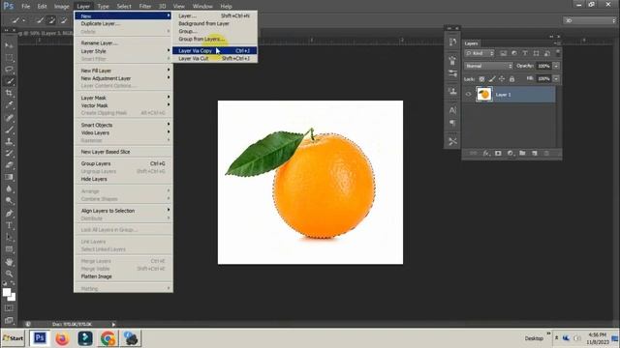
Task: Choose Duplicate Layer...
Action: (x=123, y=23)
